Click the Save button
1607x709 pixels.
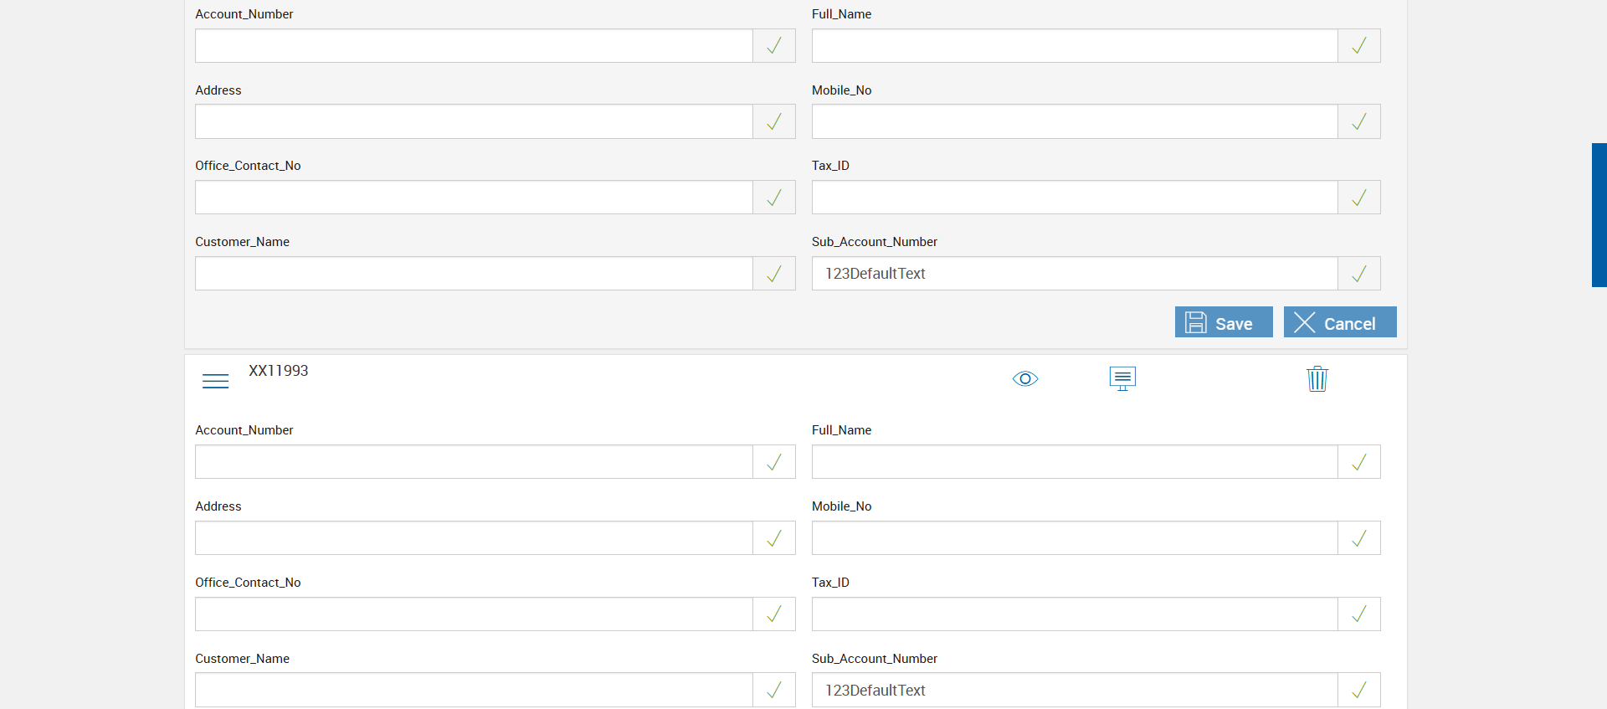pos(1223,322)
